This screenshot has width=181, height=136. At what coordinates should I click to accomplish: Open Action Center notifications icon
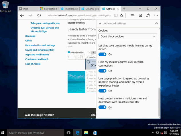[166, 133]
